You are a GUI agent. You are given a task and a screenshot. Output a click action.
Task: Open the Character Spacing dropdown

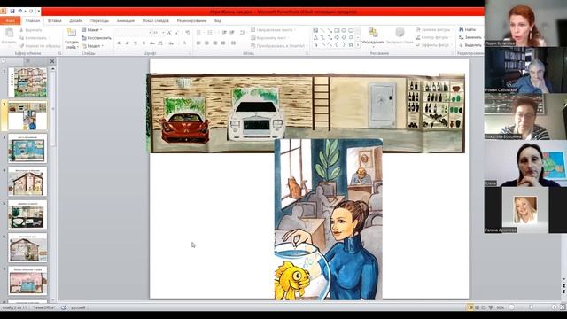tap(161, 43)
